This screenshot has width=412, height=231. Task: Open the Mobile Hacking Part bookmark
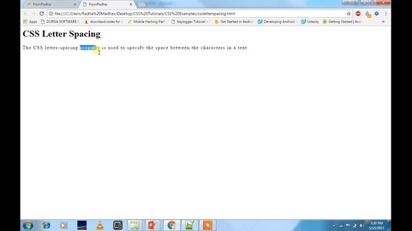147,22
